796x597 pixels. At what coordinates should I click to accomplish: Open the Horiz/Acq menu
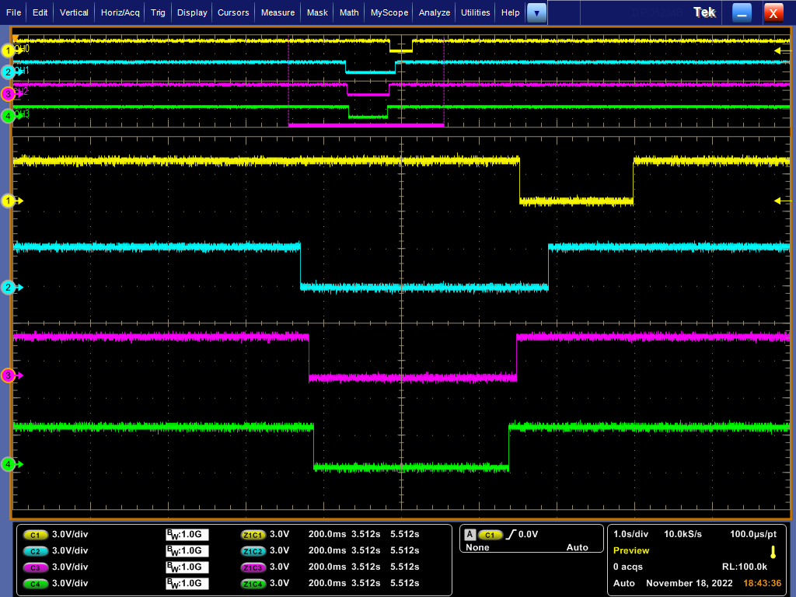pyautogui.click(x=120, y=12)
